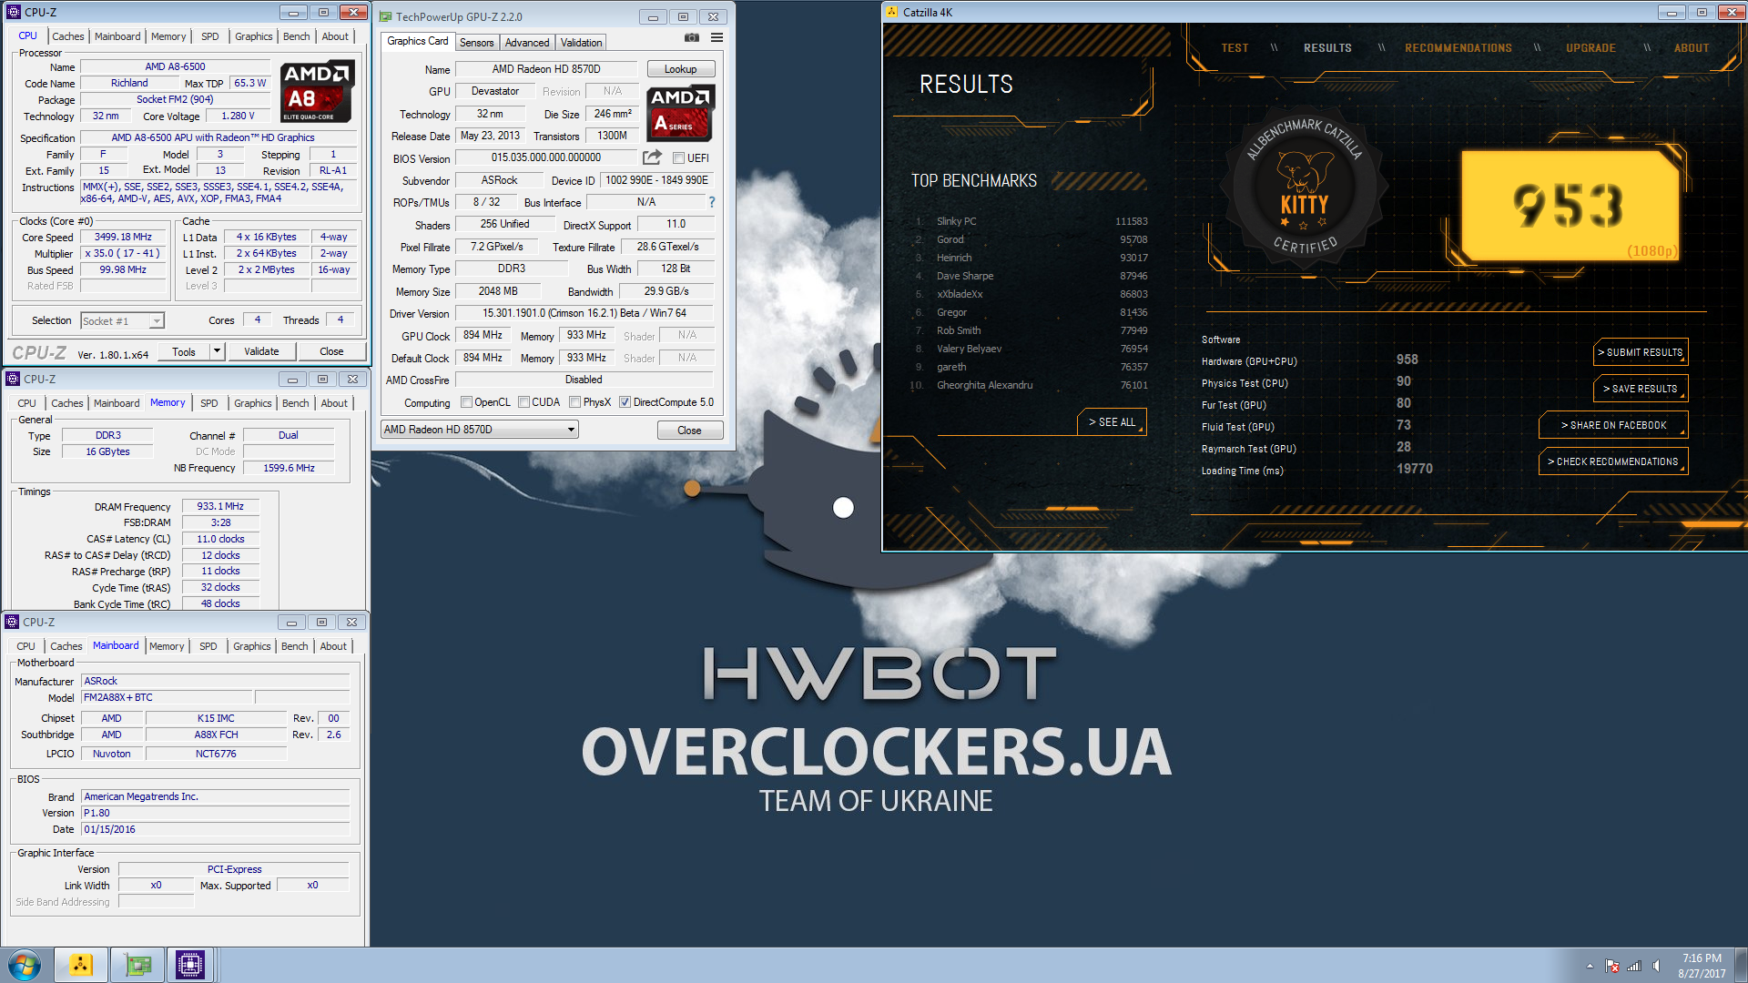This screenshot has height=983, width=1748.
Task: Click the Mainboard model FM2A88X+ BTC field
Action: [168, 697]
